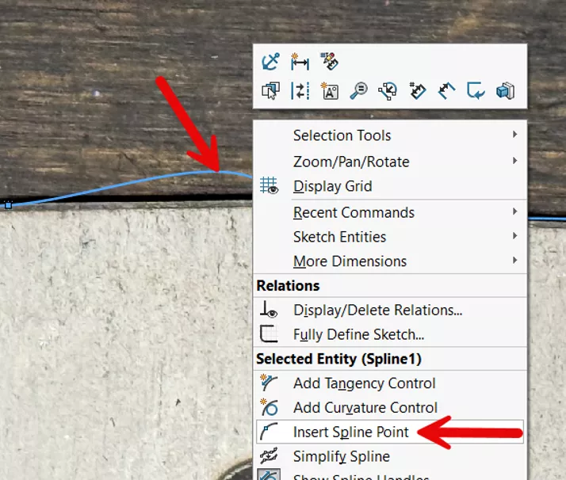Select the Smart Dimension icon
Viewport: 566px width, 480px height.
pos(300,62)
